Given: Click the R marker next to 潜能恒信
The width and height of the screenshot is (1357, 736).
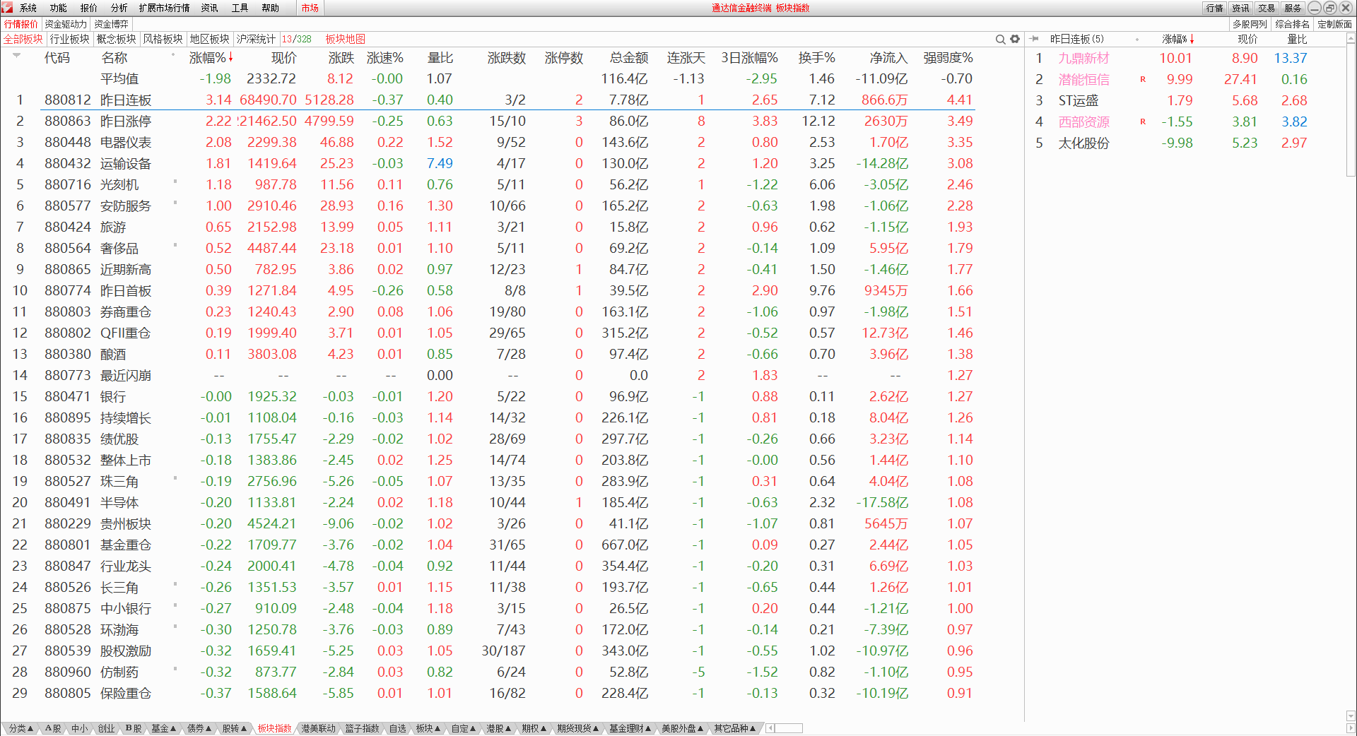Looking at the screenshot, I should [x=1143, y=79].
